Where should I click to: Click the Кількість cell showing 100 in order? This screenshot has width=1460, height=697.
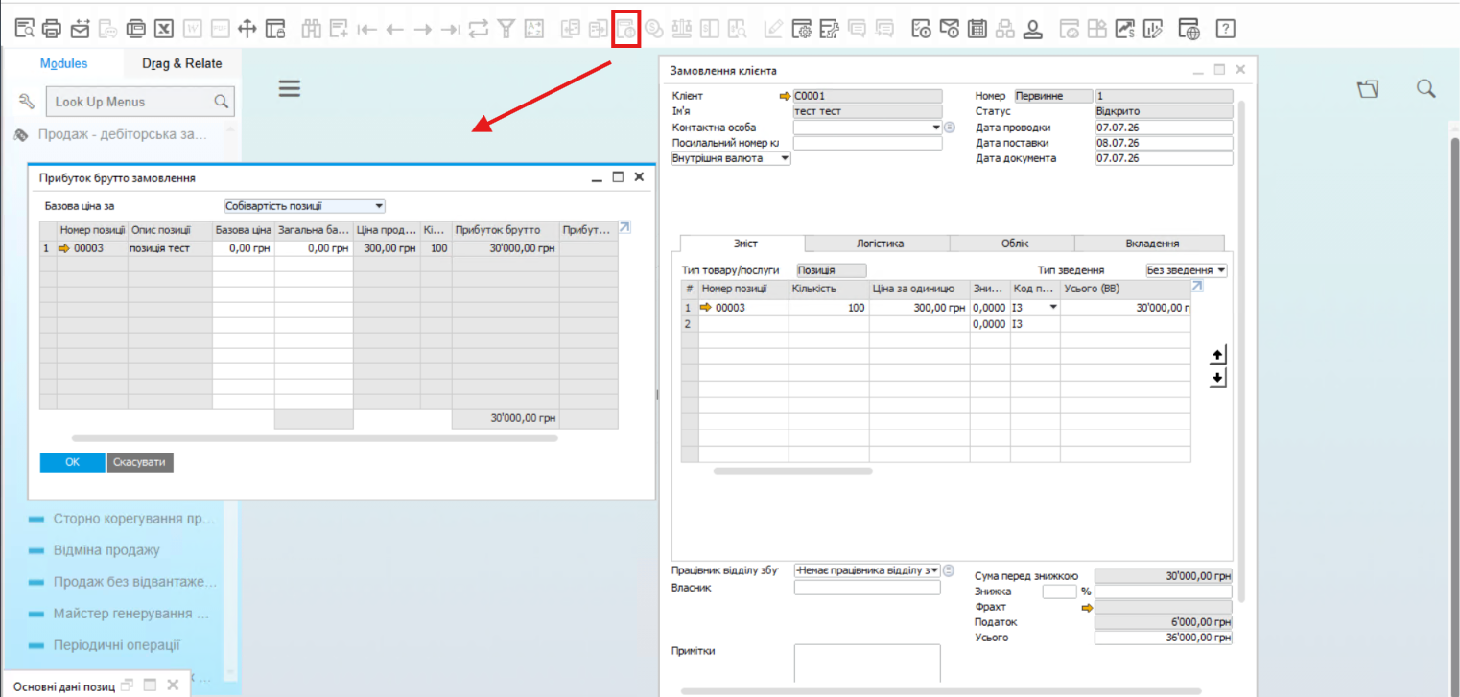point(829,308)
